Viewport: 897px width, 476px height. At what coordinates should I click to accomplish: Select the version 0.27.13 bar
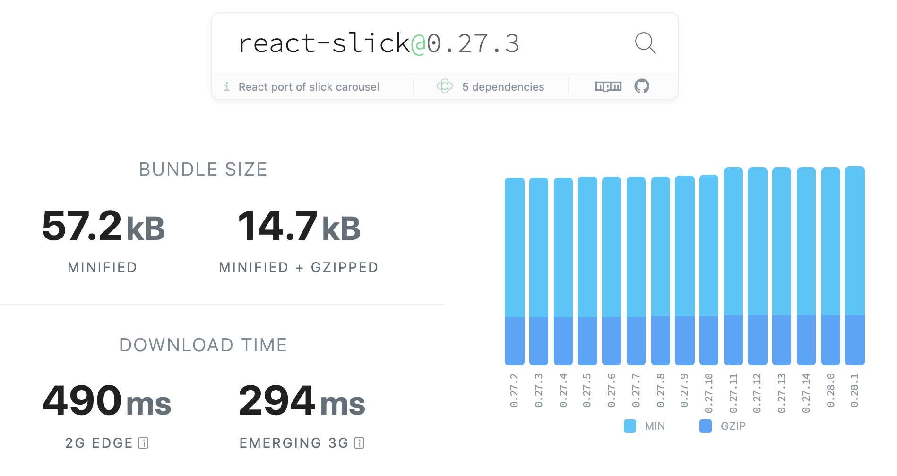(782, 266)
